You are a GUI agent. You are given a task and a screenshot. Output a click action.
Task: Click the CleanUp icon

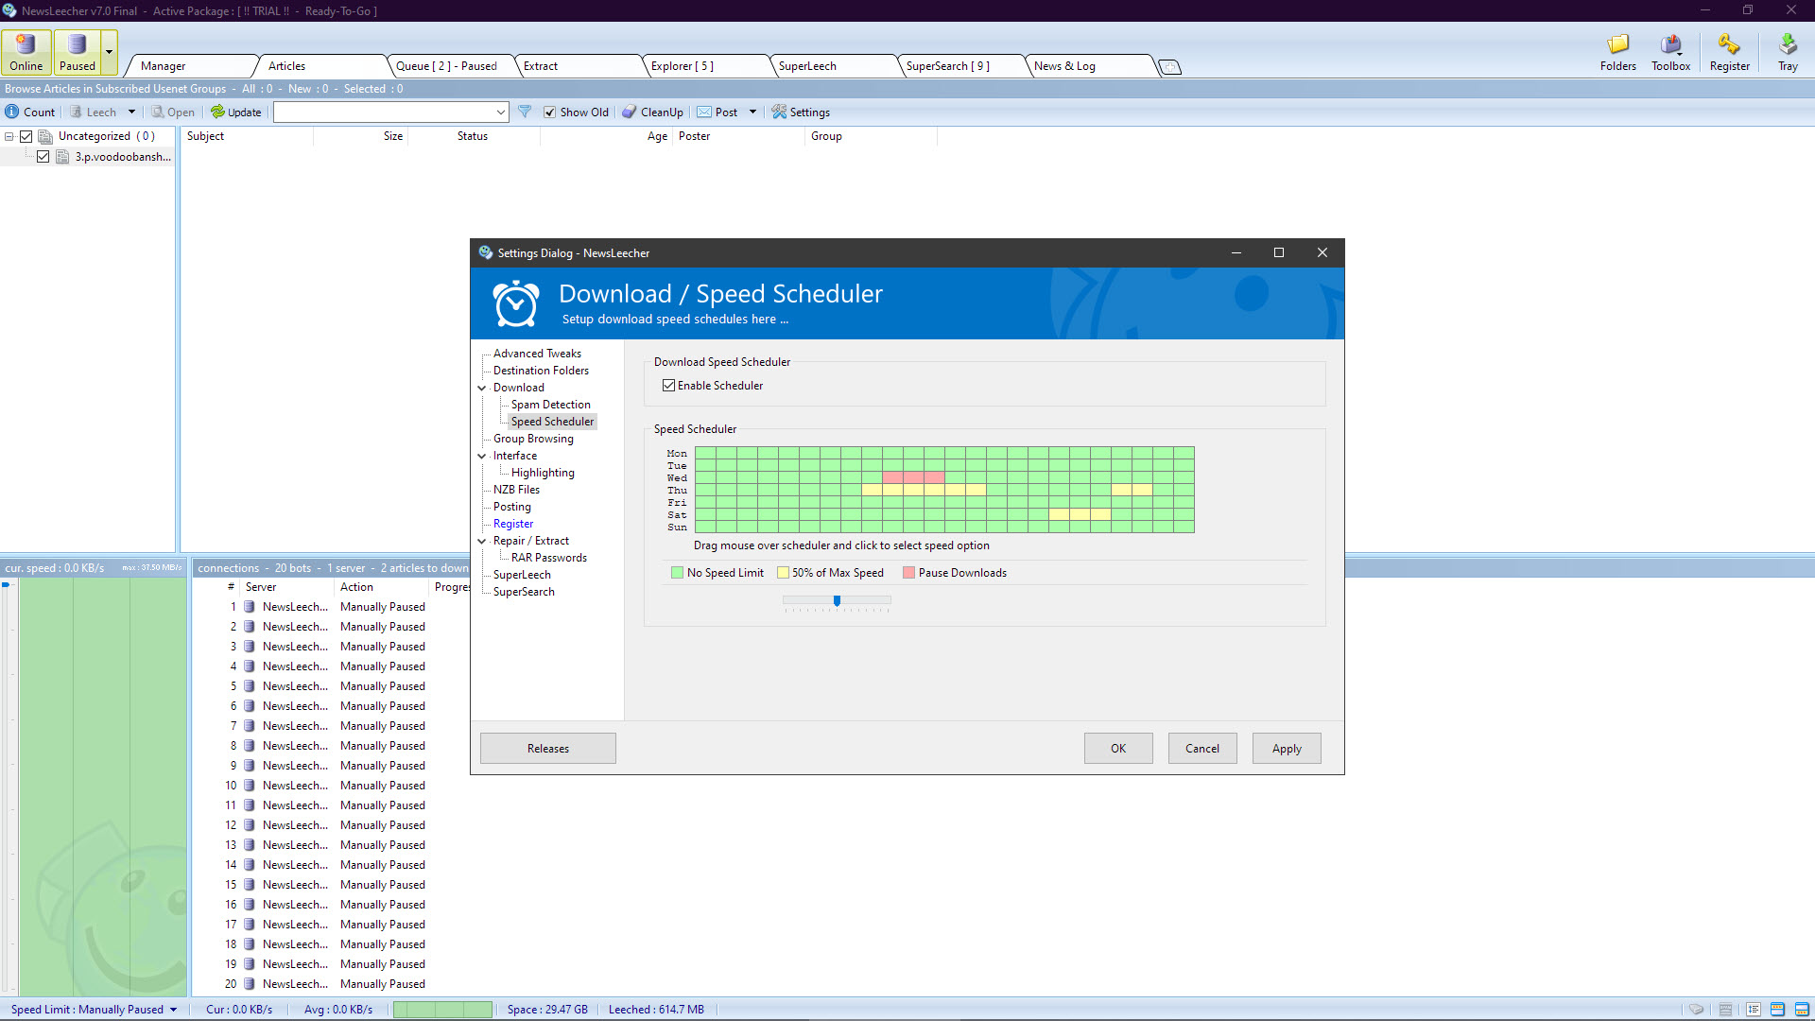point(630,112)
